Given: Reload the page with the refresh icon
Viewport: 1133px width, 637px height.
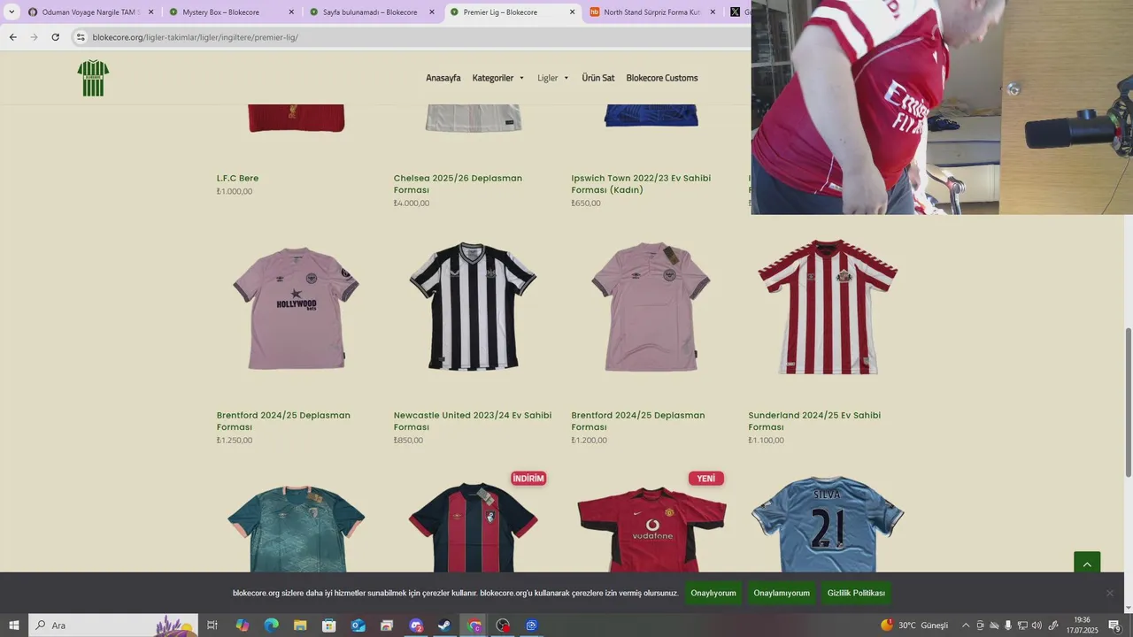Looking at the screenshot, I should click(55, 37).
